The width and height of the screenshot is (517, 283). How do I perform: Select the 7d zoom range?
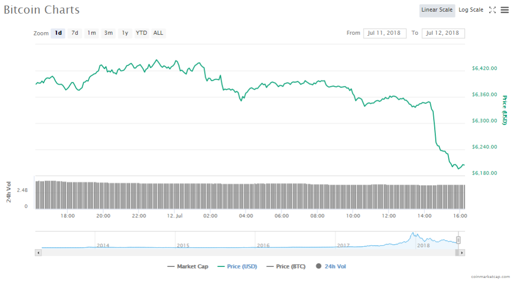(x=75, y=33)
